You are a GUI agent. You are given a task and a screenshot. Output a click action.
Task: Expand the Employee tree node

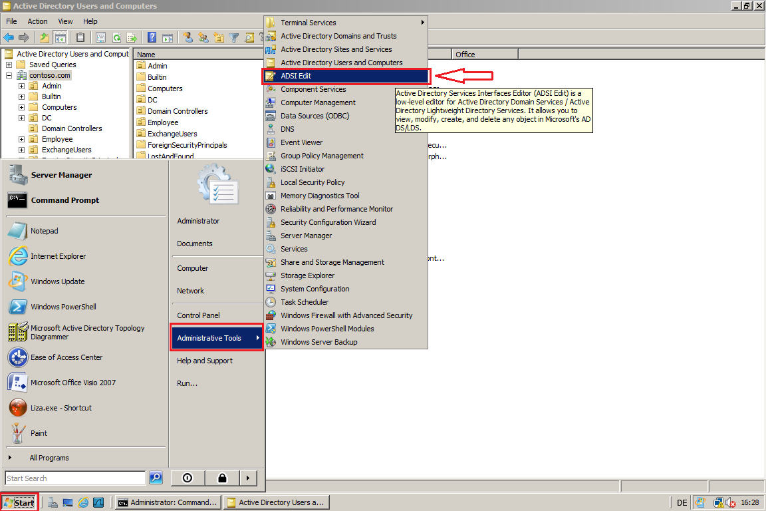[x=21, y=139]
